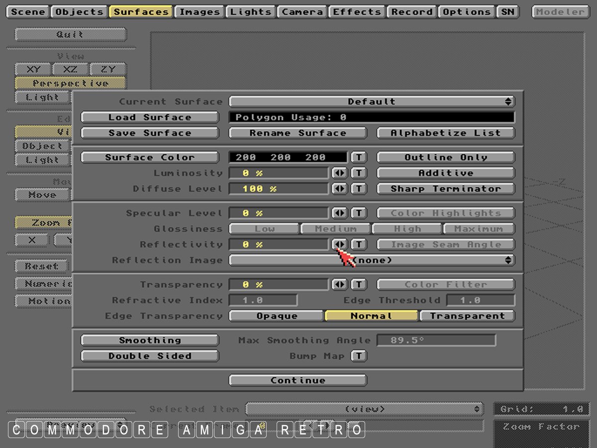Open the Bump Map T texture button
Image resolution: width=597 pixels, height=448 pixels.
tap(359, 356)
